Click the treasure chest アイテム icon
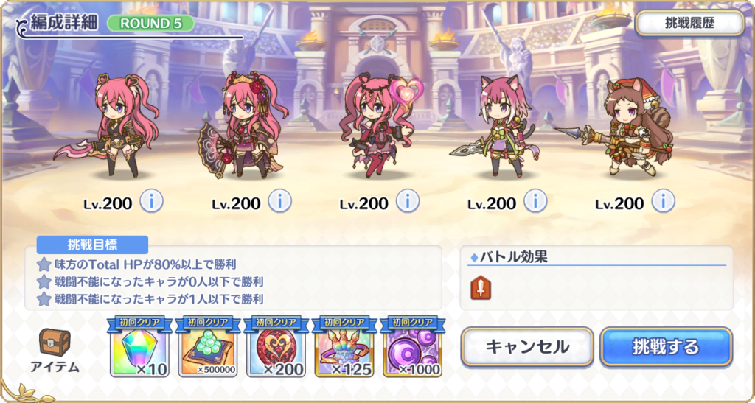The height and width of the screenshot is (403, 755). pyautogui.click(x=55, y=343)
